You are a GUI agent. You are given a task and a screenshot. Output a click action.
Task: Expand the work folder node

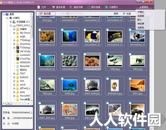click(14, 85)
